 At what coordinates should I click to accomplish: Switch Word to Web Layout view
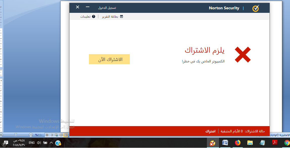click(x=56, y=135)
